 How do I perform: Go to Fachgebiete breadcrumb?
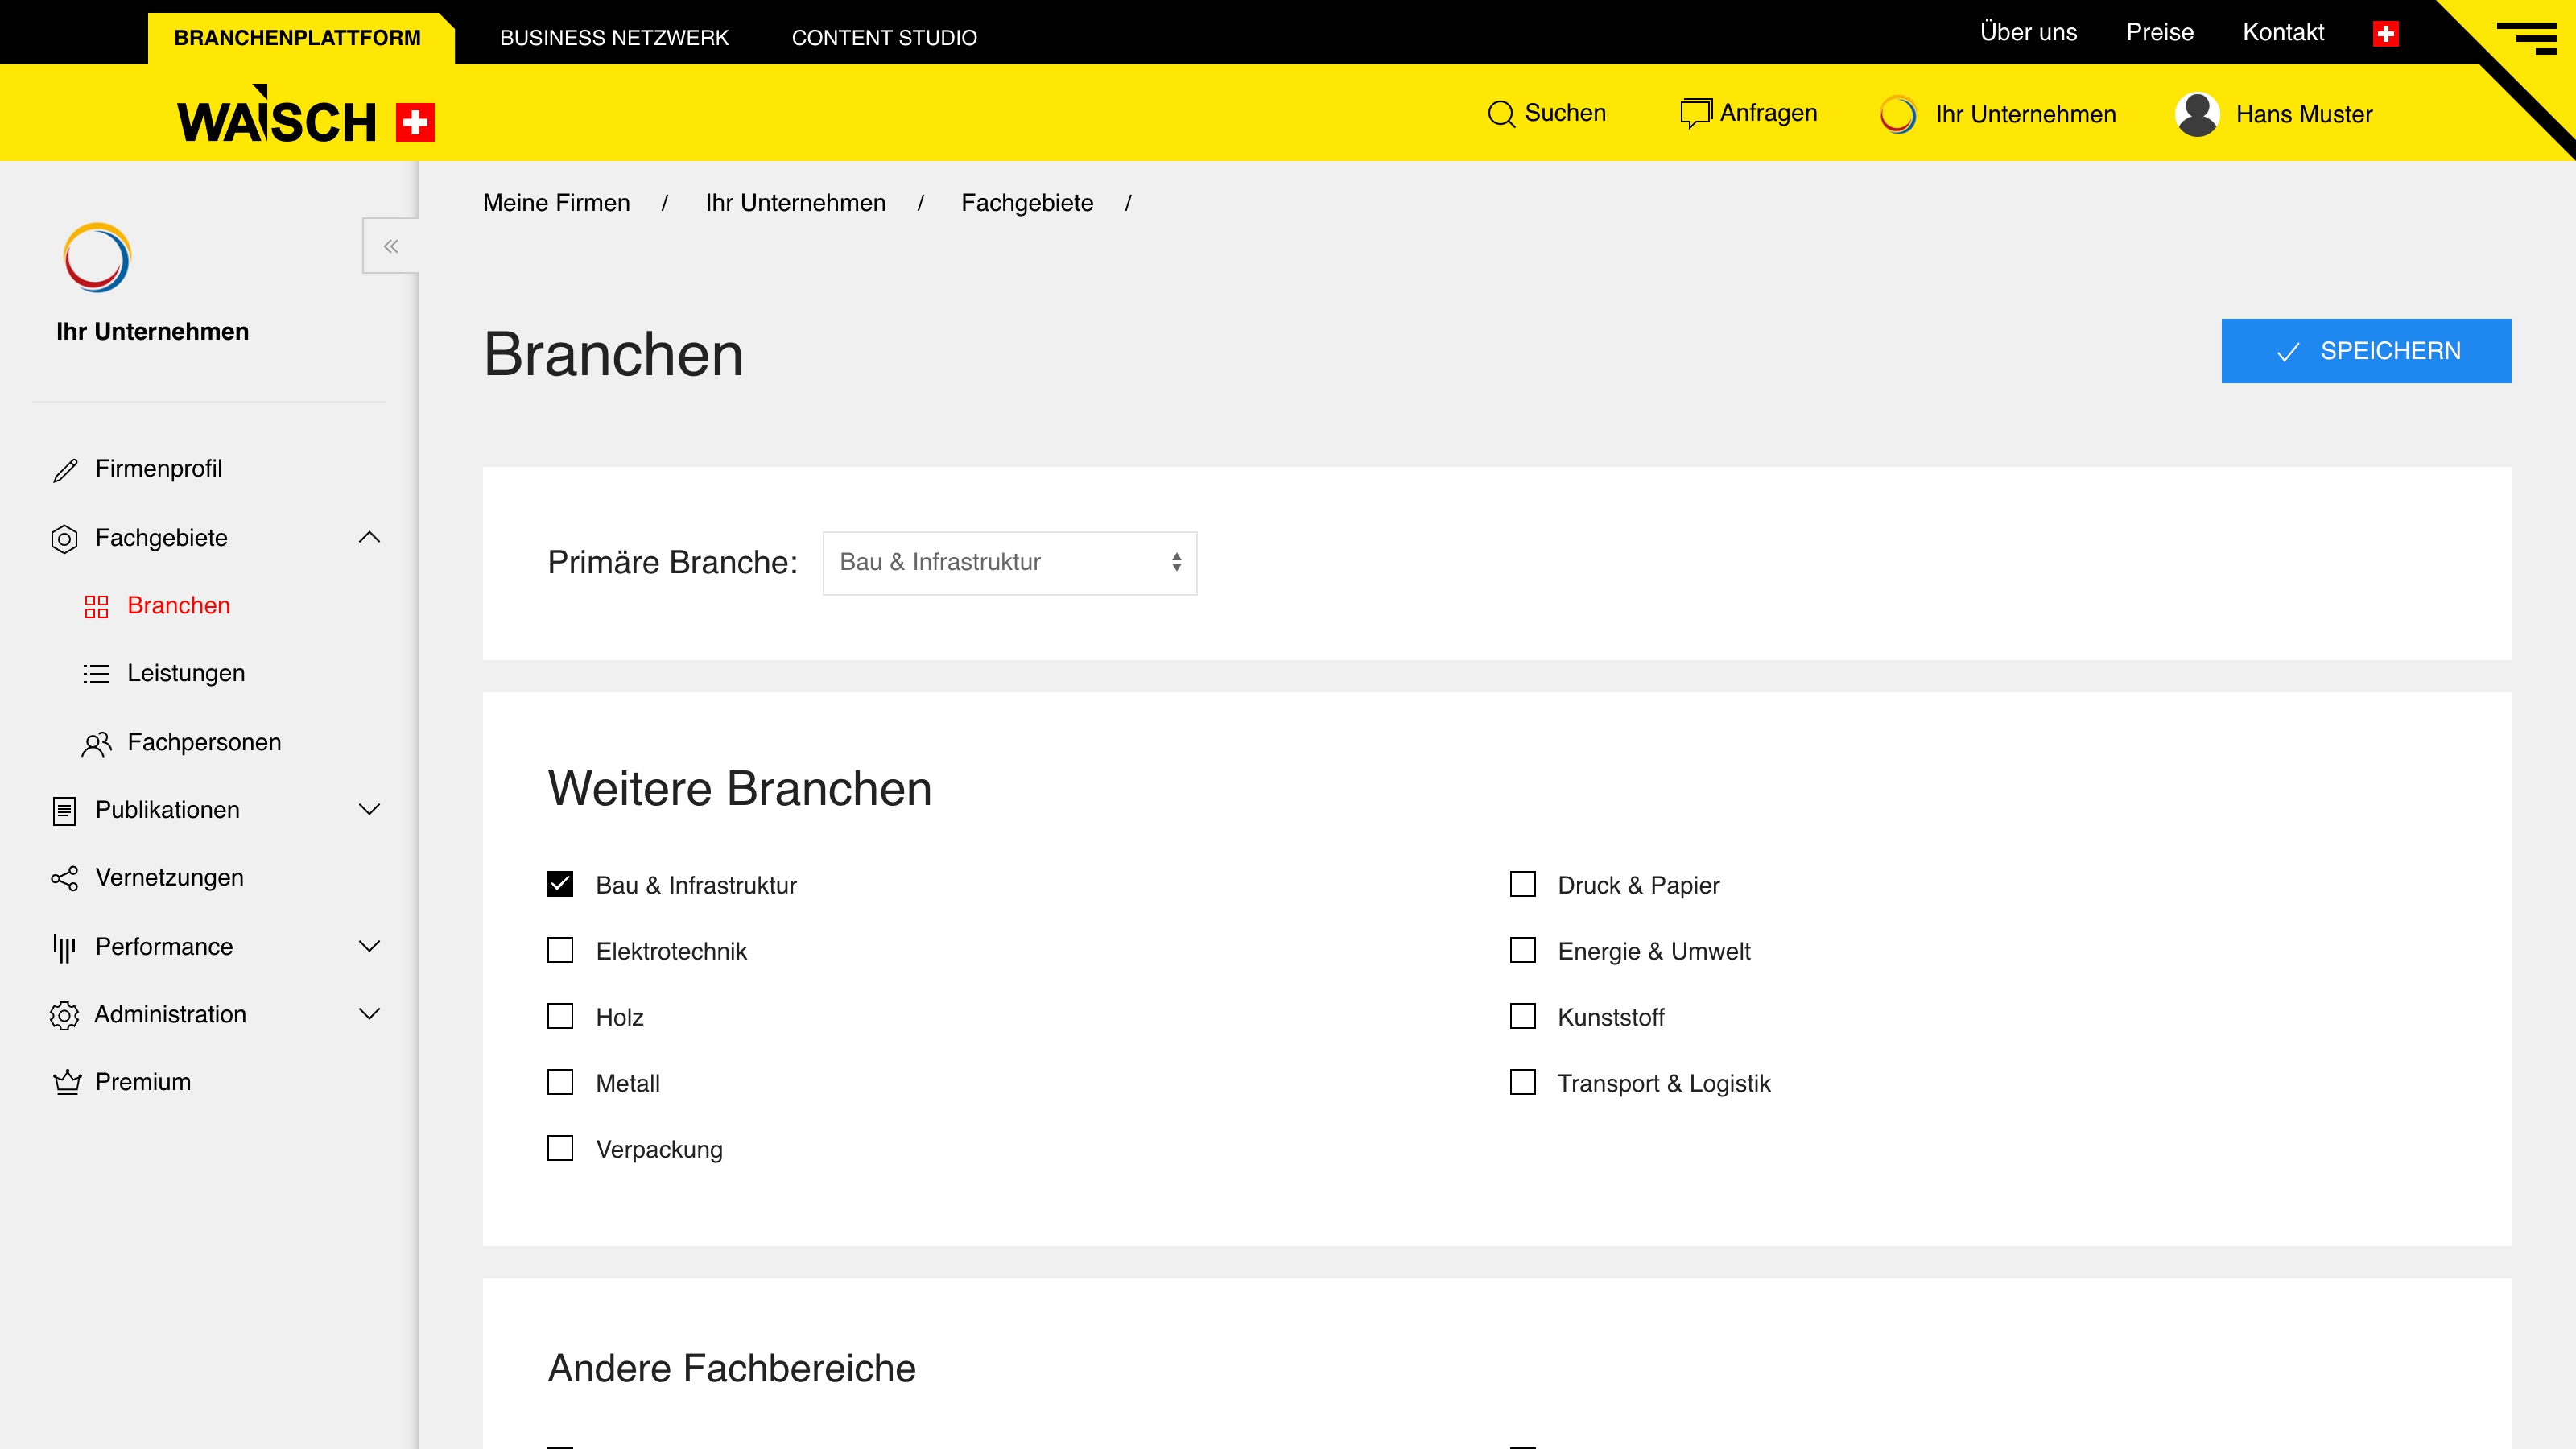(1027, 203)
